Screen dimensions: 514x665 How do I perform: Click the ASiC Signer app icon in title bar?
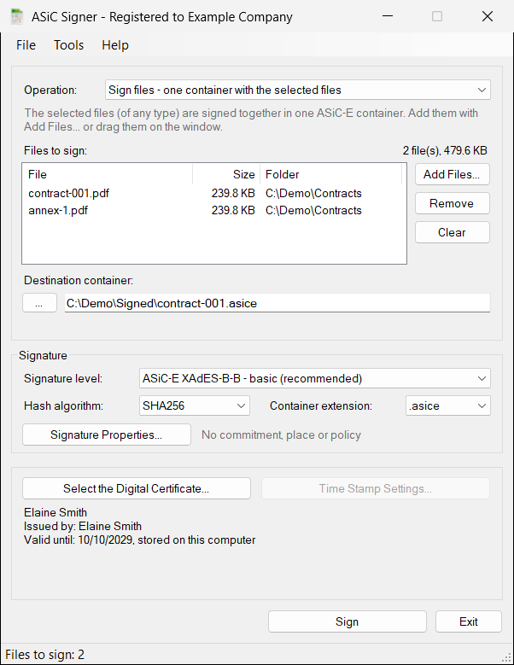tap(16, 17)
